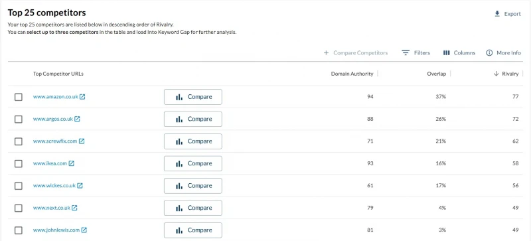The width and height of the screenshot is (531, 241).
Task: Open ikea.com external link icon
Action: (72, 163)
